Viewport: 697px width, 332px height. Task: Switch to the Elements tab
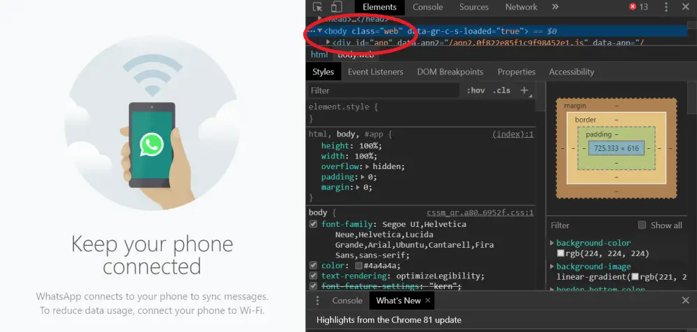pos(380,7)
